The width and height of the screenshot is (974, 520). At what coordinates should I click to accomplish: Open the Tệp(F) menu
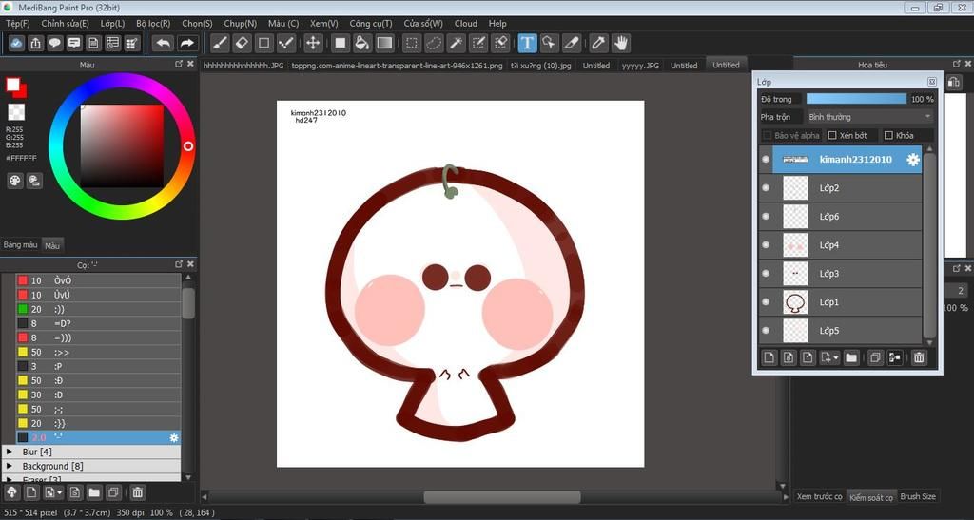[17, 23]
